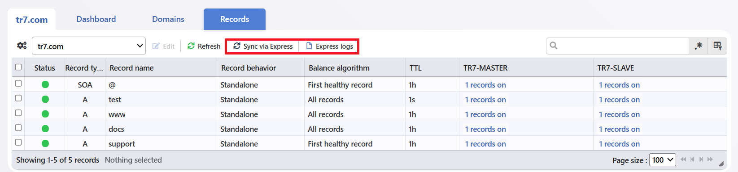Open TR7-SLAVE records link for test row
Viewport: 738px width, 172px height.
620,100
